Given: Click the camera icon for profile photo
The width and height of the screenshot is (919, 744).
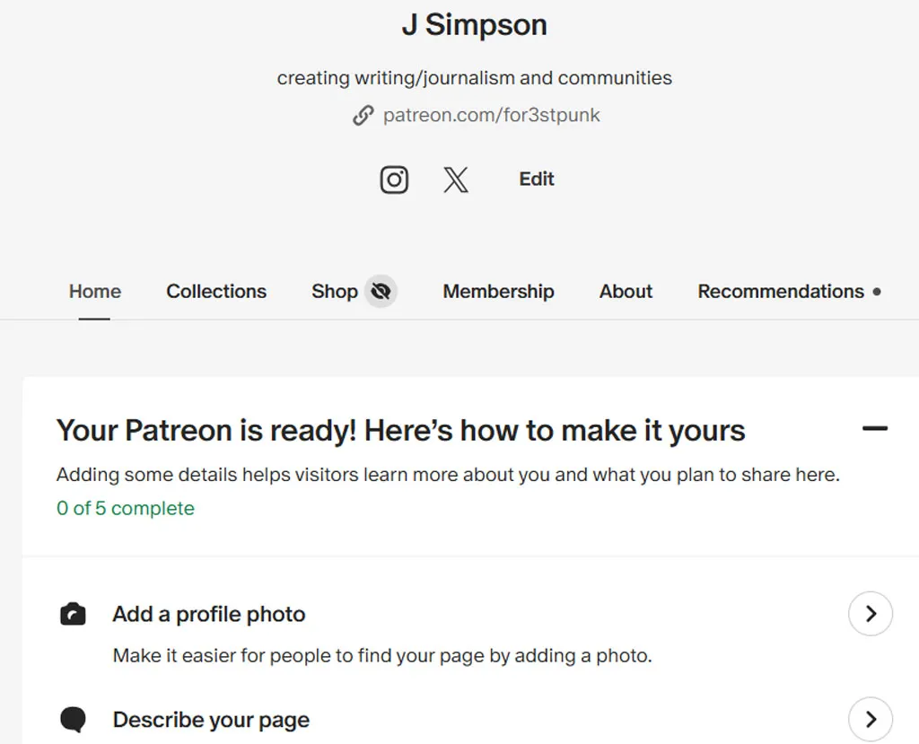Looking at the screenshot, I should pos(73,615).
